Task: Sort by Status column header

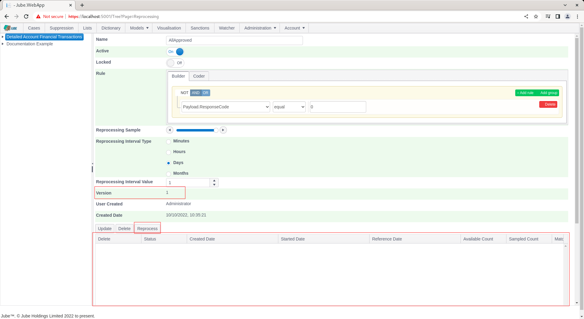Action: coord(164,239)
